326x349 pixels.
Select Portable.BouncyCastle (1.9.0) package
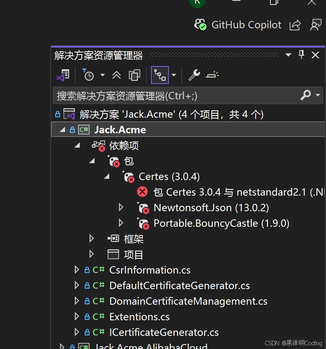pyautogui.click(x=221, y=224)
